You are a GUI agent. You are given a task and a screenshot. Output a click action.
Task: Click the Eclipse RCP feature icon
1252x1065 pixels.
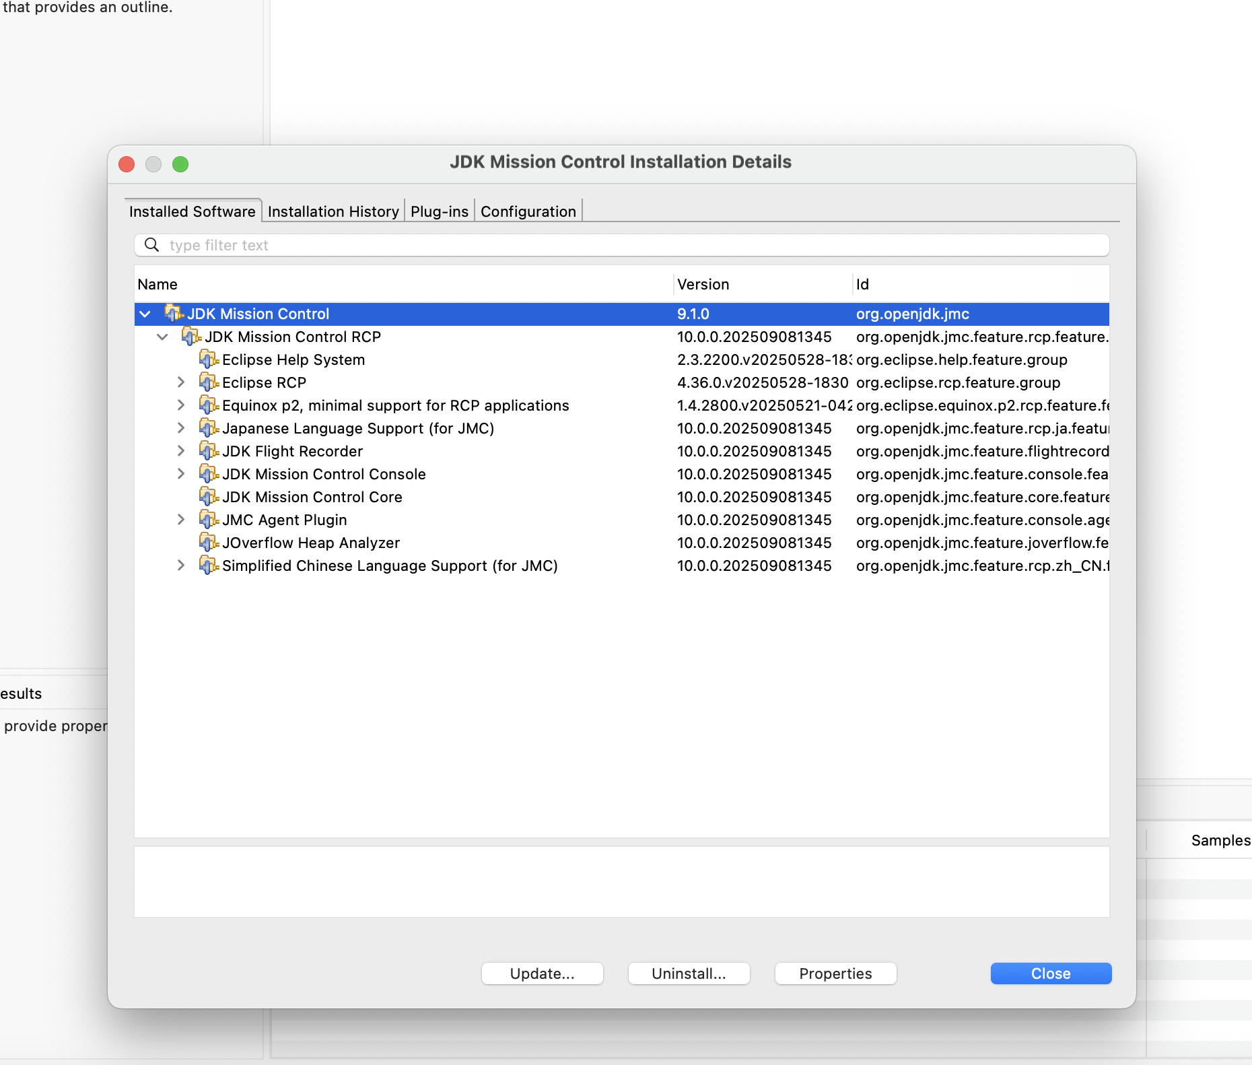209,382
